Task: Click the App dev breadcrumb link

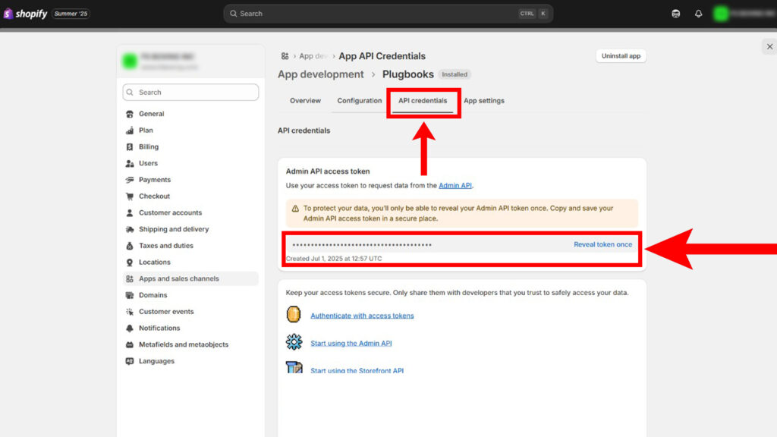Action: [313, 56]
